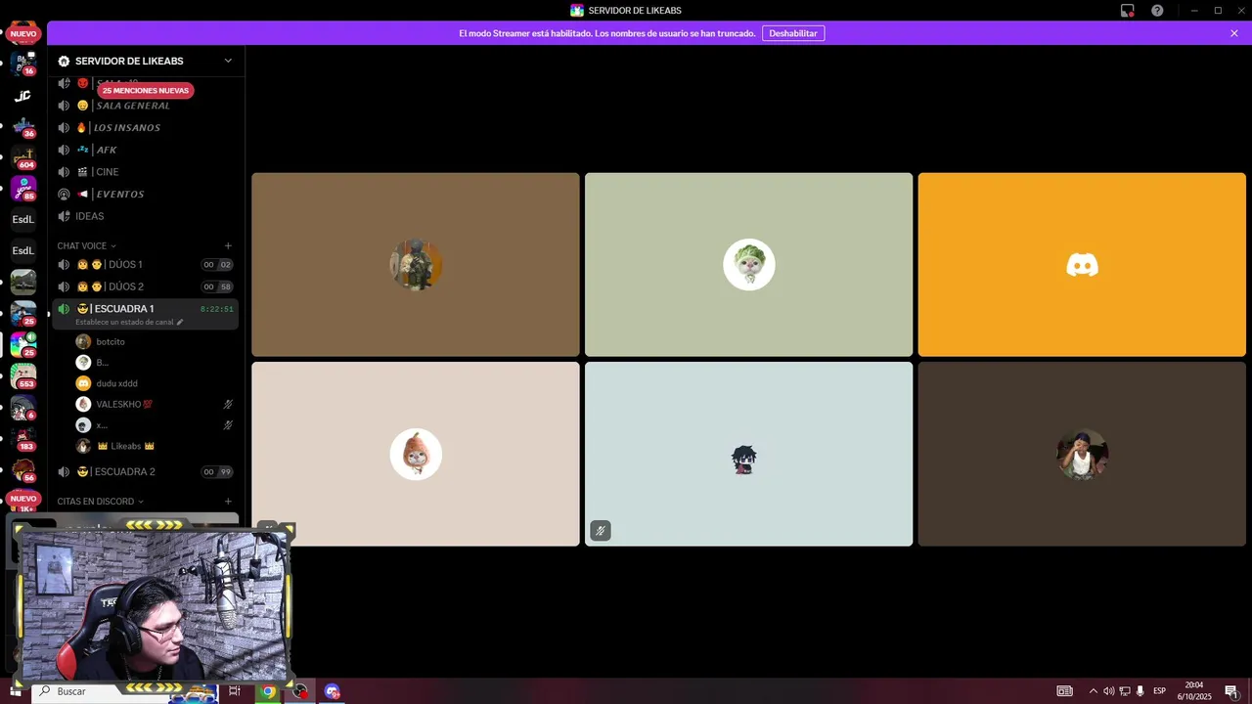Open the taskbar volume icon

pos(1108,691)
